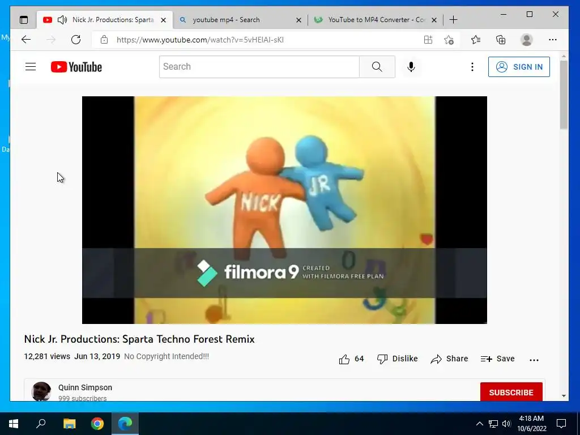The image size is (580, 435).
Task: Click the YouTube Search field
Action: tap(259, 67)
